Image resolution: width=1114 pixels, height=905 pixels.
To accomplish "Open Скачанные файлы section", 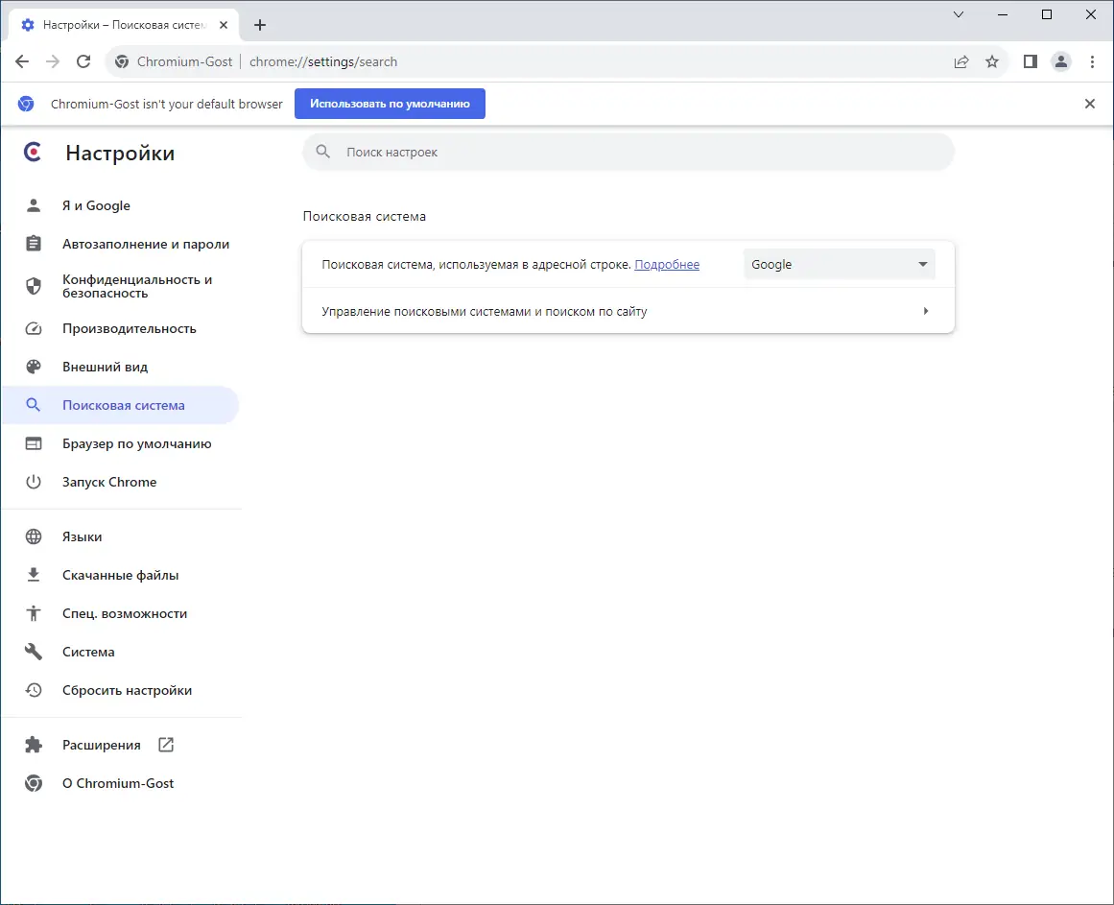I will pyautogui.click(x=121, y=575).
